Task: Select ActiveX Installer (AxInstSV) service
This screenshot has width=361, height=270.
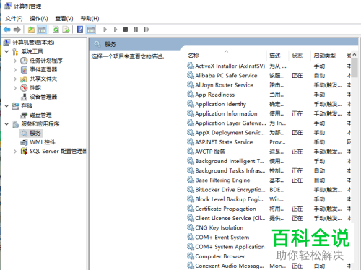Action: pyautogui.click(x=269, y=66)
